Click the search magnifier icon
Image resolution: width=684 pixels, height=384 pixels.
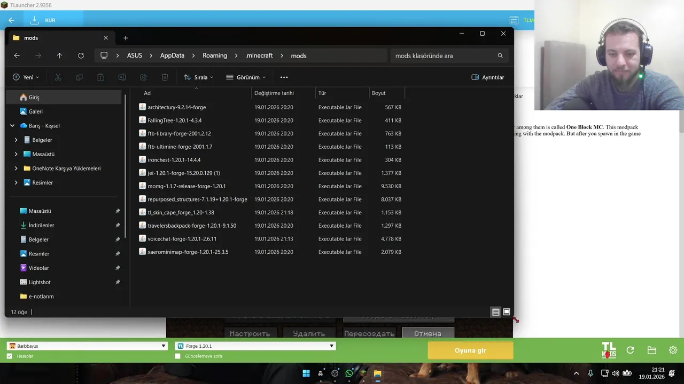(500, 55)
